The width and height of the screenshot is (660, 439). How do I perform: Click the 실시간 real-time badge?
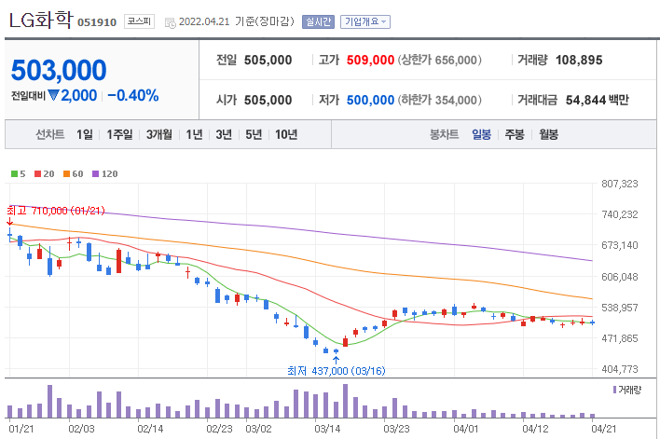point(318,21)
